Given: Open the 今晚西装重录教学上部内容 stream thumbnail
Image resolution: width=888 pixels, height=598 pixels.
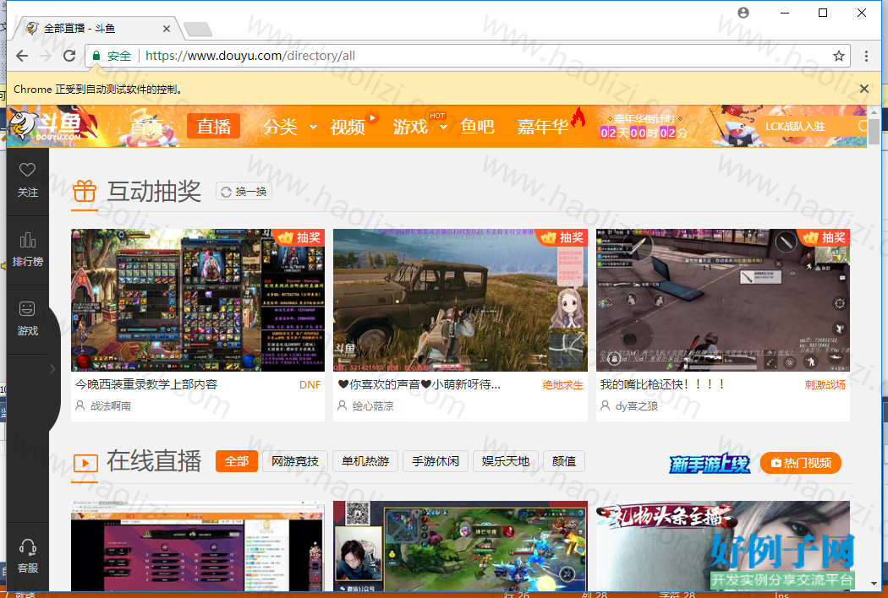Looking at the screenshot, I should click(198, 300).
